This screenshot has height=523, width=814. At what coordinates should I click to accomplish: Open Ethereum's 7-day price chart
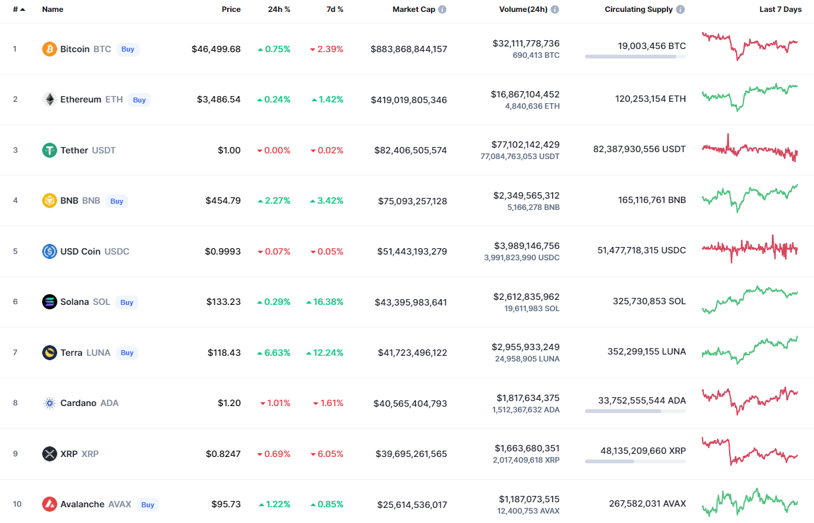point(750,97)
